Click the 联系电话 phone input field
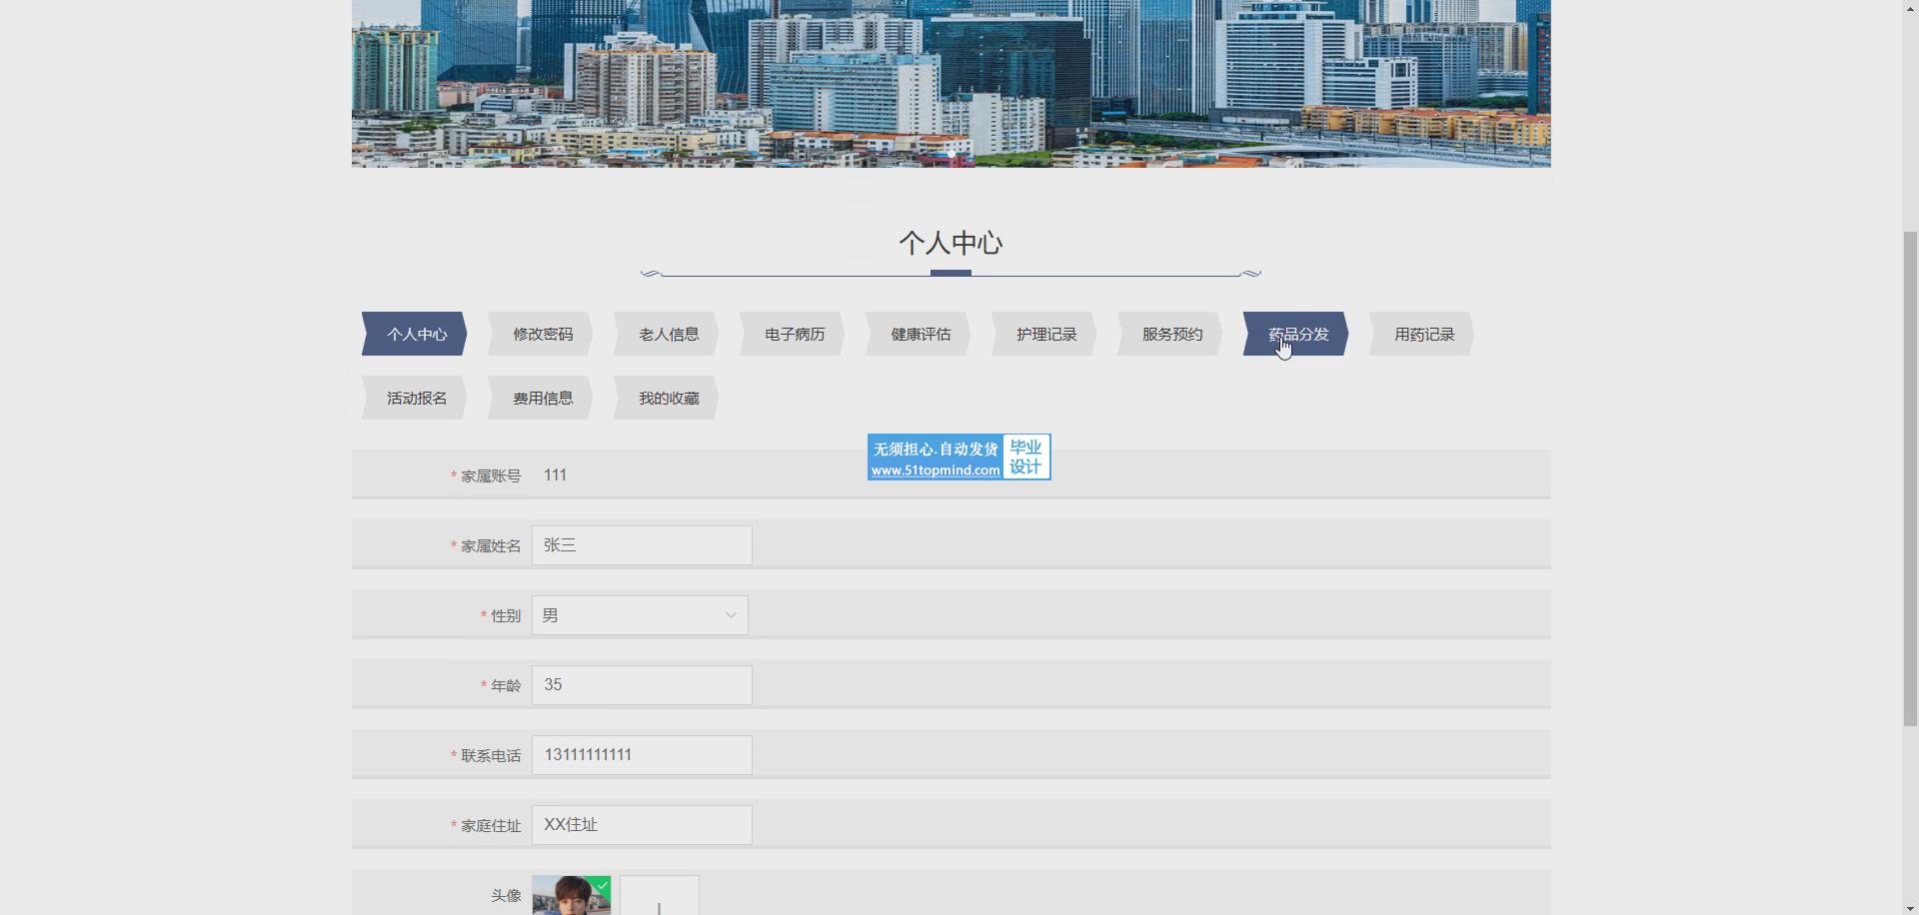Screen dimensions: 1919x915 click(642, 755)
